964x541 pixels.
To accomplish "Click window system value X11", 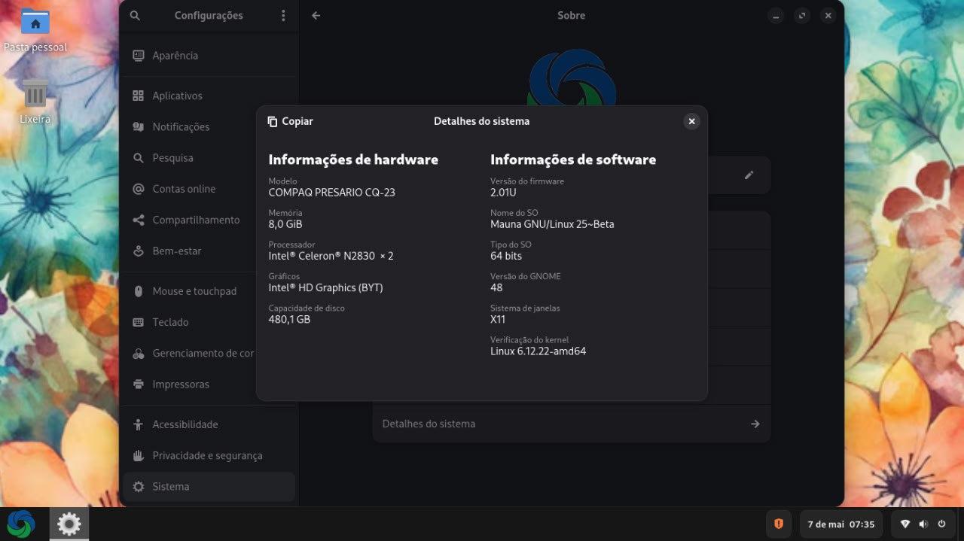I will [498, 319].
